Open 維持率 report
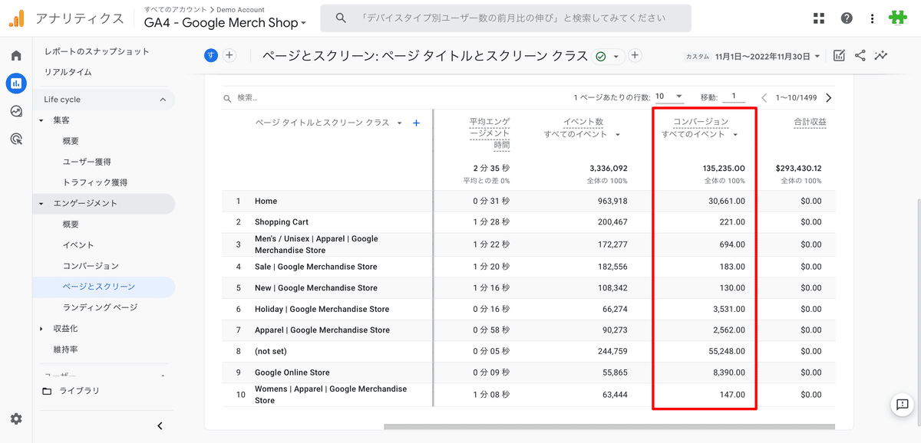Screen dimensions: 921x443 pyautogui.click(x=65, y=349)
